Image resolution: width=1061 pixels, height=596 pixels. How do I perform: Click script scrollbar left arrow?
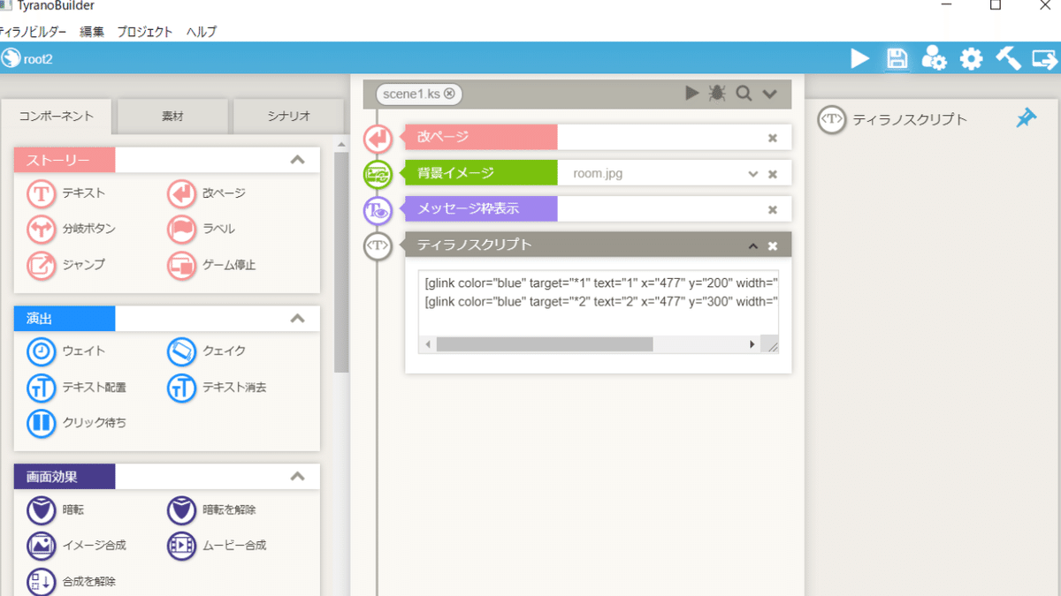pos(428,344)
